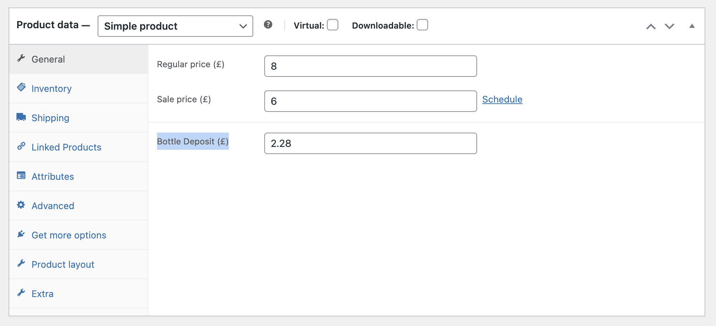This screenshot has height=326, width=716.
Task: Open the help tooltip question mark icon
Action: (x=268, y=25)
